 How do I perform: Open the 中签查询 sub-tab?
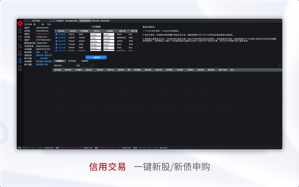[85, 61]
